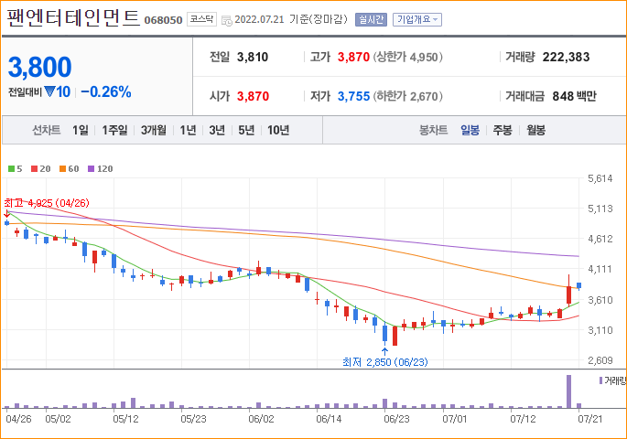This screenshot has width=627, height=439.
Task: Click the current price 3,800
Action: (40, 67)
